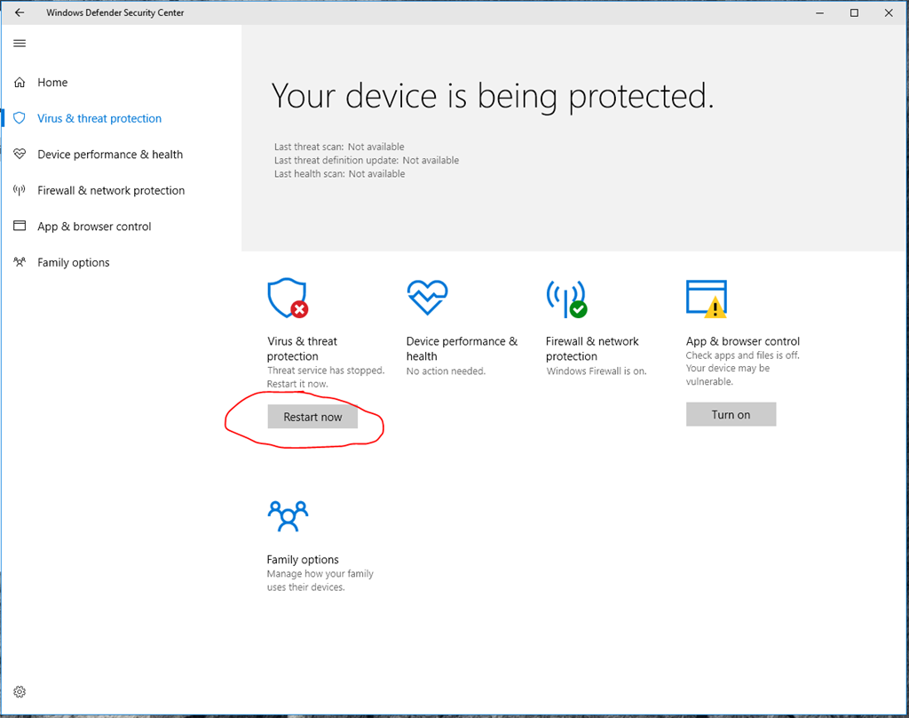Click the 'Your device is being protected.' heading

[493, 96]
